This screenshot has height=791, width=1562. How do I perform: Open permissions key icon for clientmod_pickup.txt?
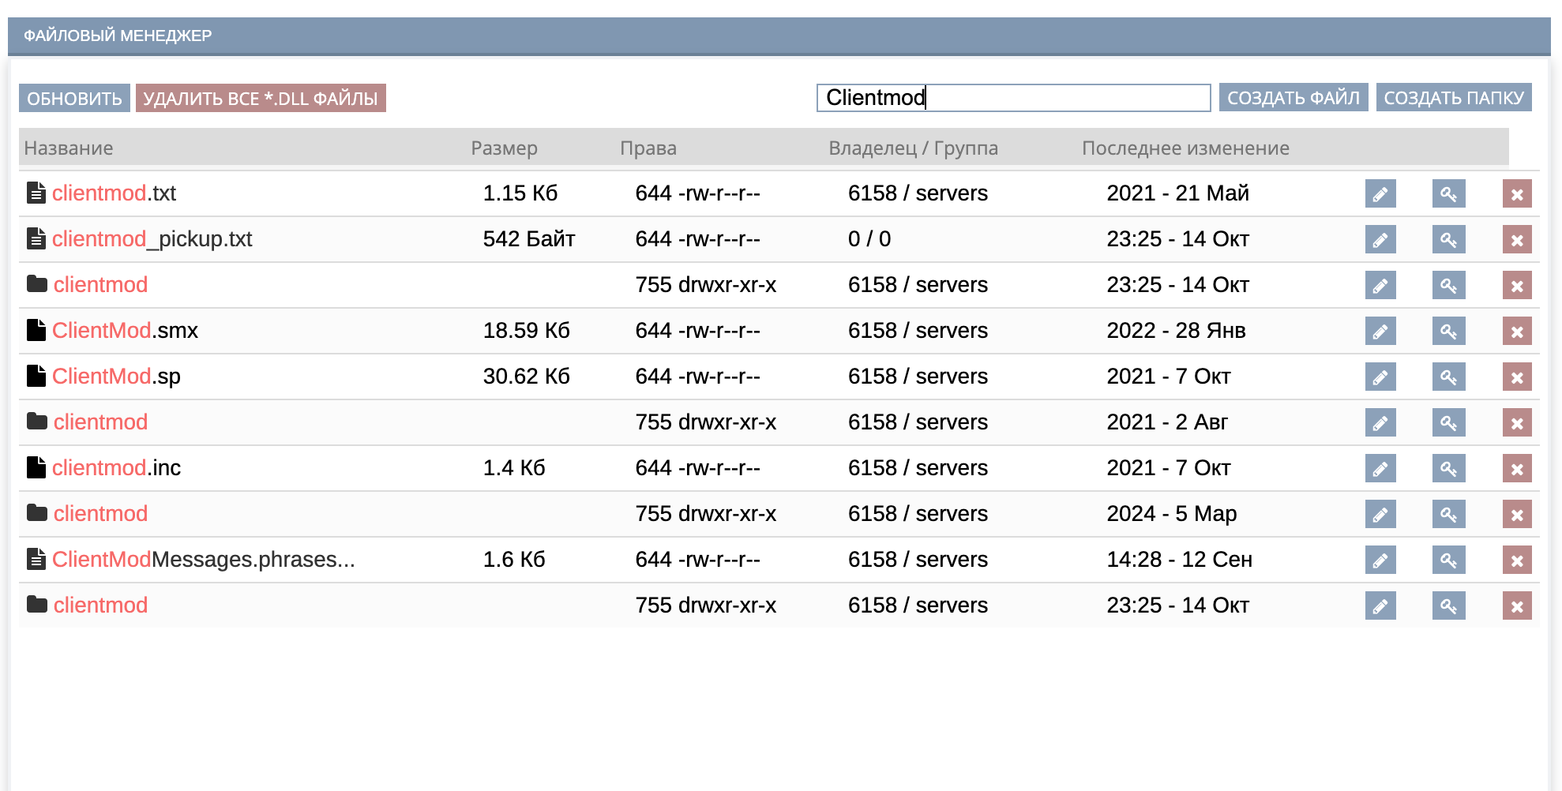[x=1448, y=239]
